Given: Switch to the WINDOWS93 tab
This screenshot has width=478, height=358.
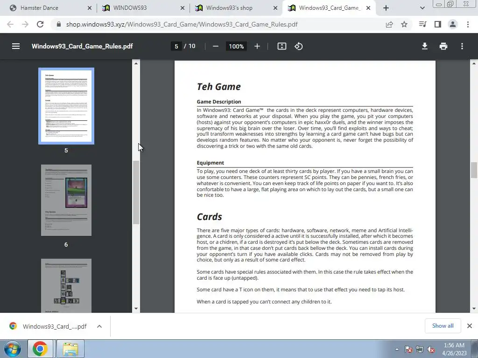Looking at the screenshot, I should coord(143,8).
